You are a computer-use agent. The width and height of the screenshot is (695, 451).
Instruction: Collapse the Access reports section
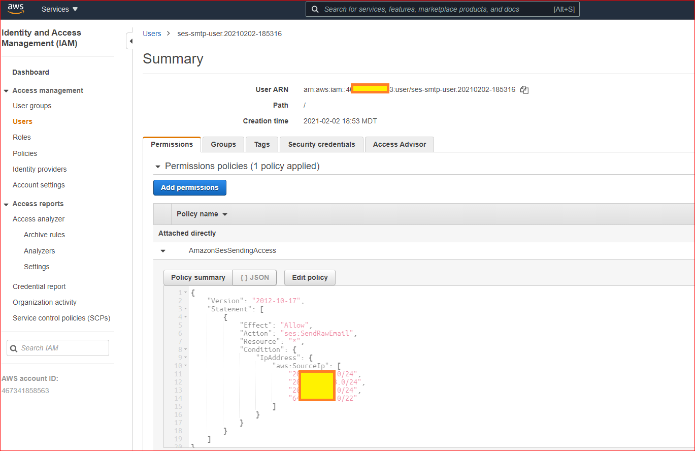pos(6,204)
